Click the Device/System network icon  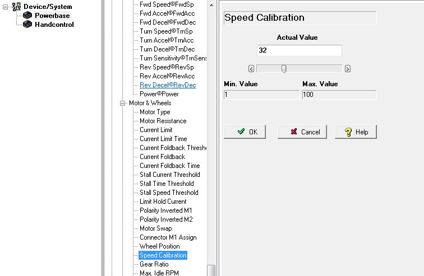16,7
